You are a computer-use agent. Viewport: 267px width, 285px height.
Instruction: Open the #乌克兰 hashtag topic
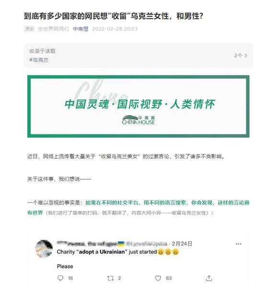coord(39,60)
